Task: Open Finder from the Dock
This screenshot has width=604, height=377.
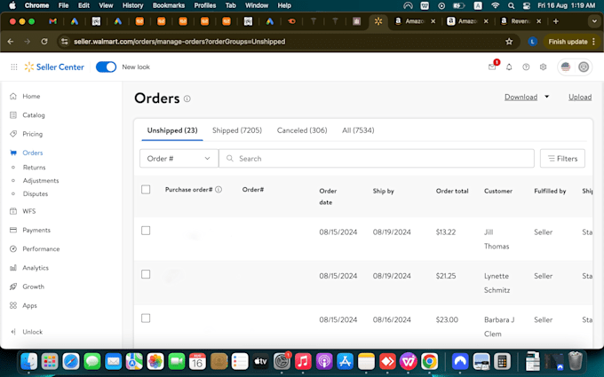Action: tap(29, 362)
